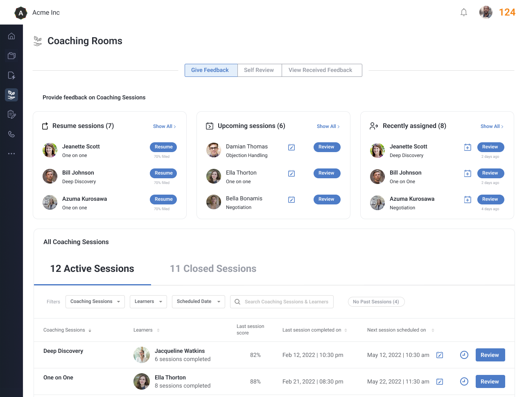Show all Upcoming sessions
524x397 pixels.
click(328, 127)
